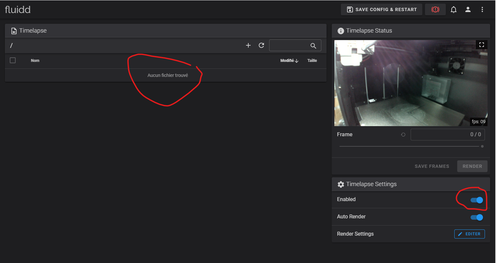
Task: Click the fluidd logo
Action: pyautogui.click(x=18, y=9)
